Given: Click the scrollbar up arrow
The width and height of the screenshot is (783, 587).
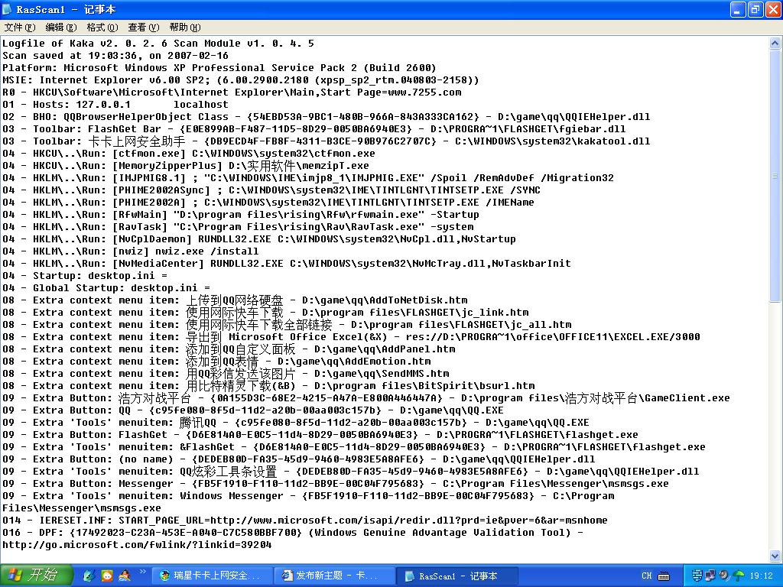Looking at the screenshot, I should coord(775,43).
